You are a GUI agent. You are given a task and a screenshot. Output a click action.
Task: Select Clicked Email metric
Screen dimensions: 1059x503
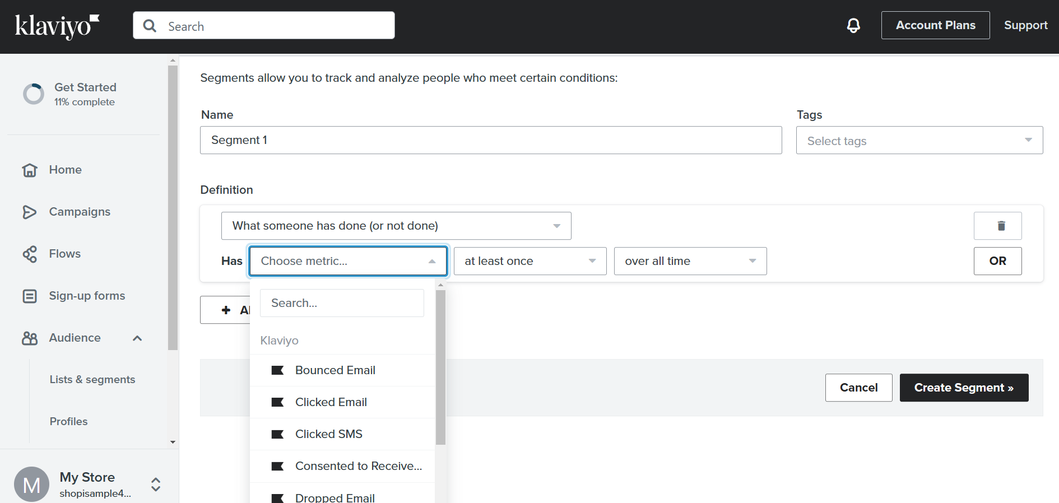pos(342,402)
